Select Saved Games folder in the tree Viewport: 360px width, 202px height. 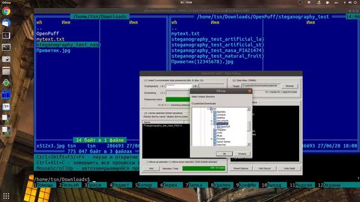223,141
